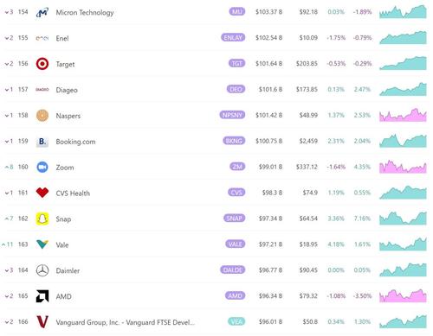Select the Zoom camera logo icon

tap(42, 167)
